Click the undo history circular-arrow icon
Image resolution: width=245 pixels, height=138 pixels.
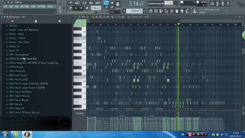[212, 3]
